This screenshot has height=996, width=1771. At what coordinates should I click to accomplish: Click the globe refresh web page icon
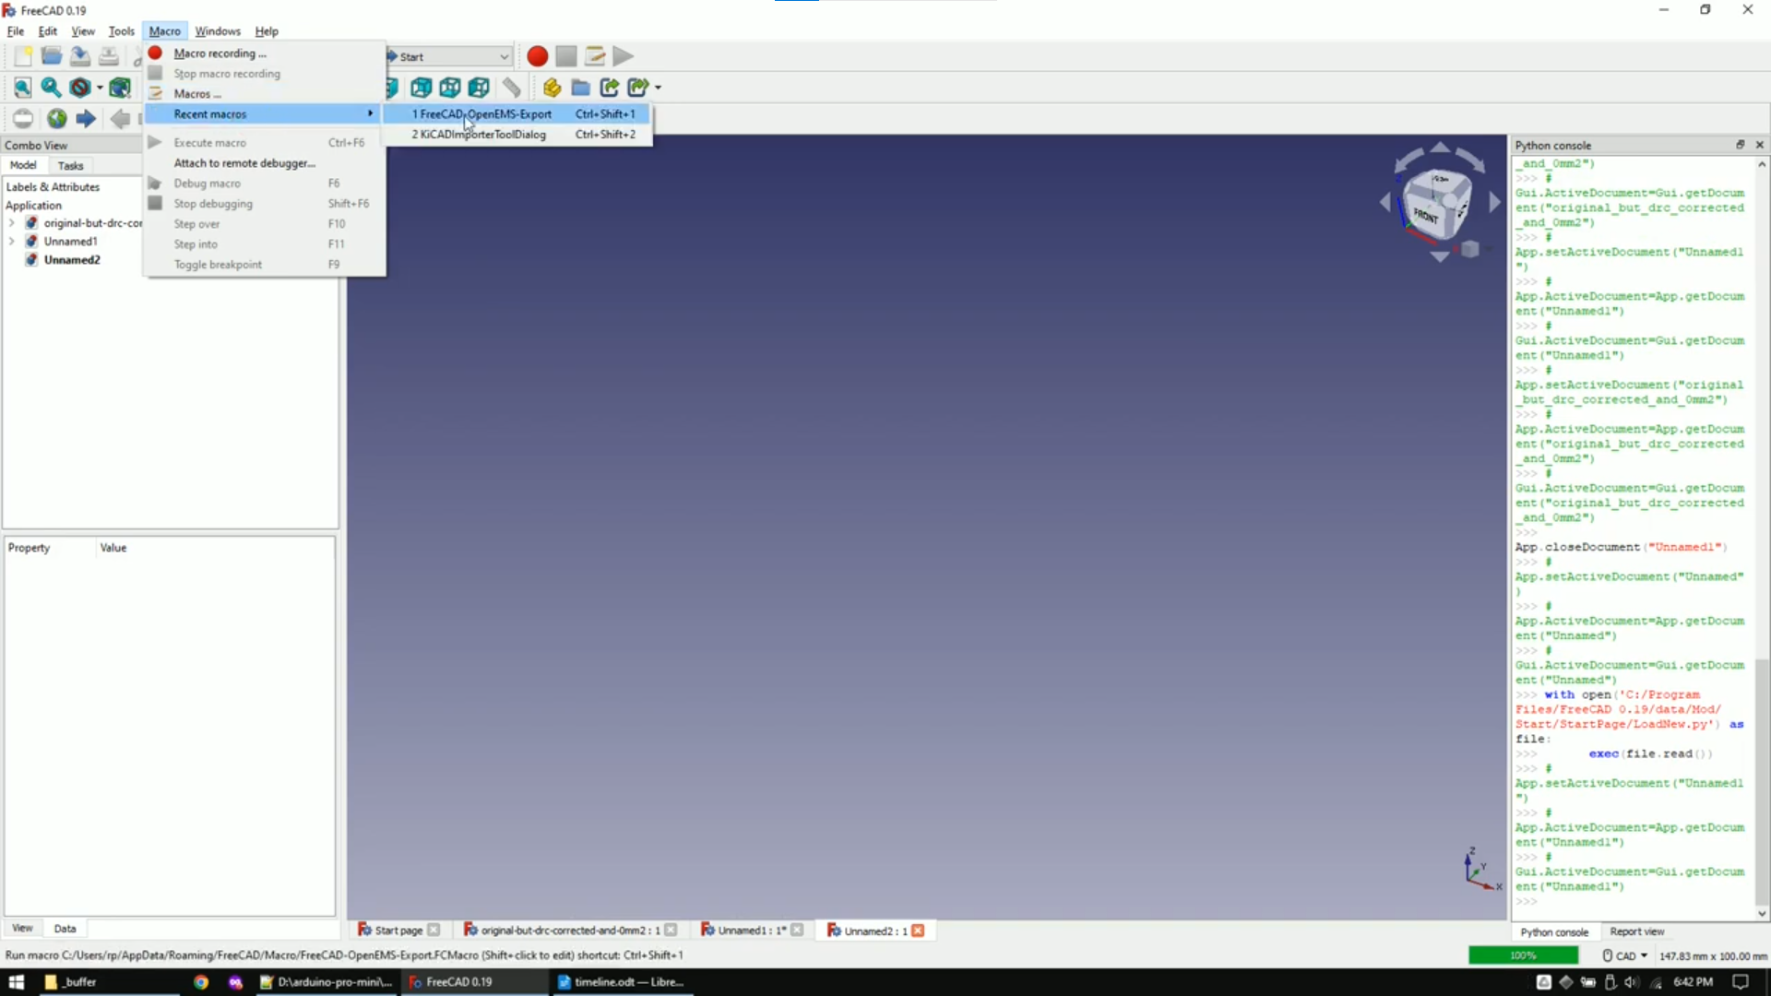(x=57, y=118)
